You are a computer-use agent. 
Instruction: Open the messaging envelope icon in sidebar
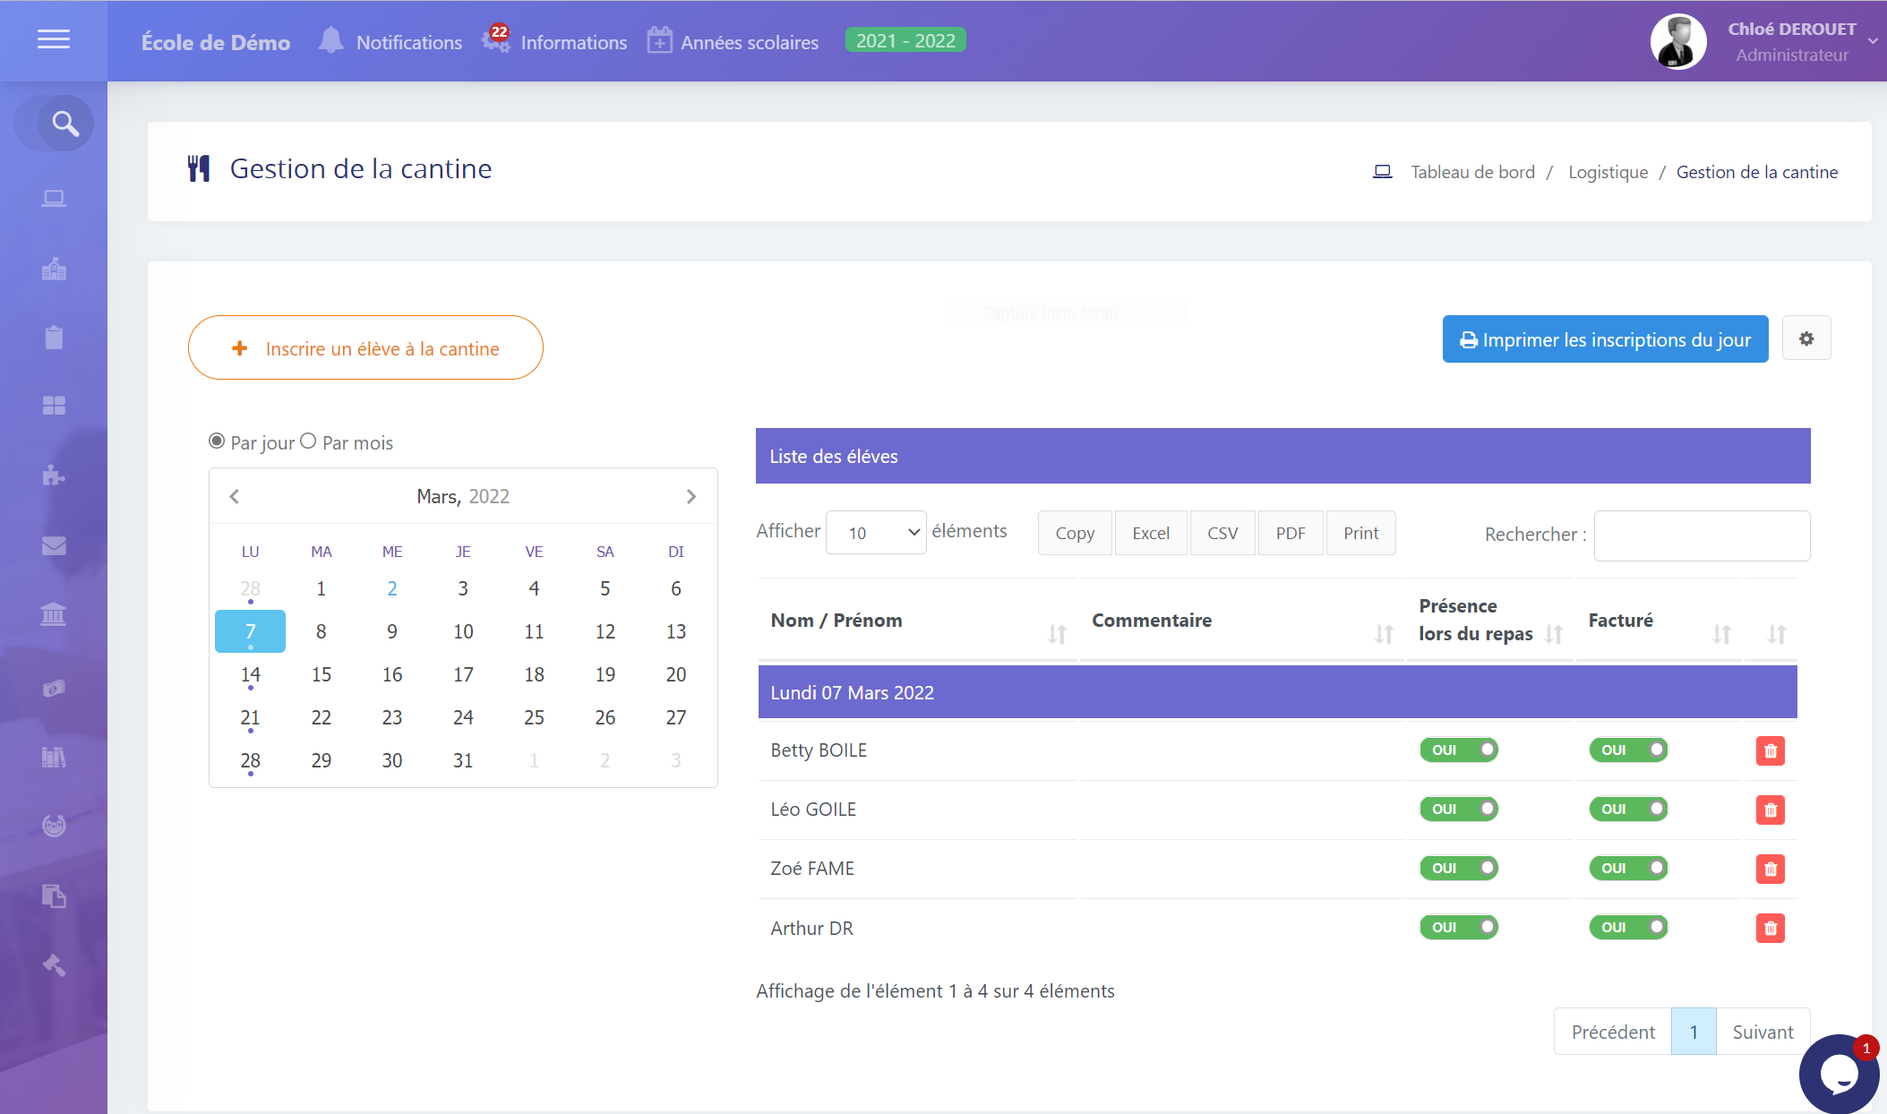point(54,545)
